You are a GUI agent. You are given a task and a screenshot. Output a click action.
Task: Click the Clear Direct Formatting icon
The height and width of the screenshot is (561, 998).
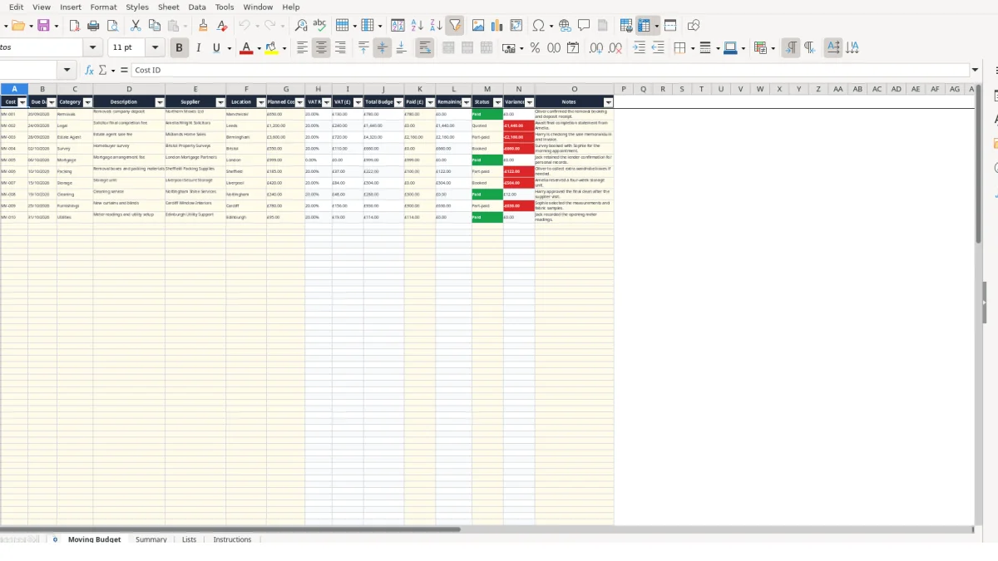point(222,26)
